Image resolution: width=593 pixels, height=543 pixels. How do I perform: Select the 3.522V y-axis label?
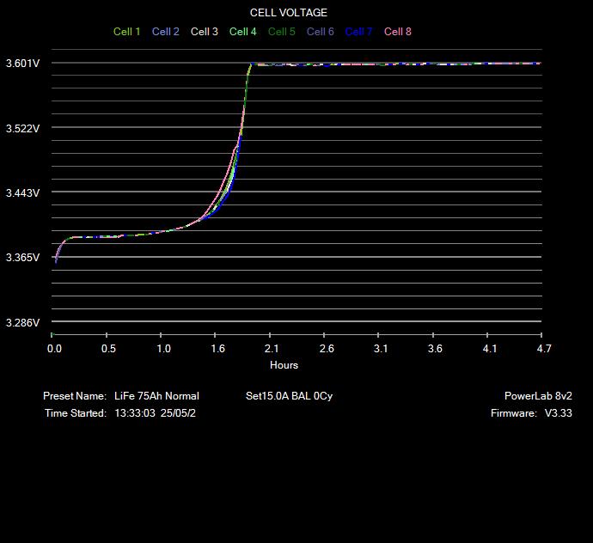(x=22, y=128)
